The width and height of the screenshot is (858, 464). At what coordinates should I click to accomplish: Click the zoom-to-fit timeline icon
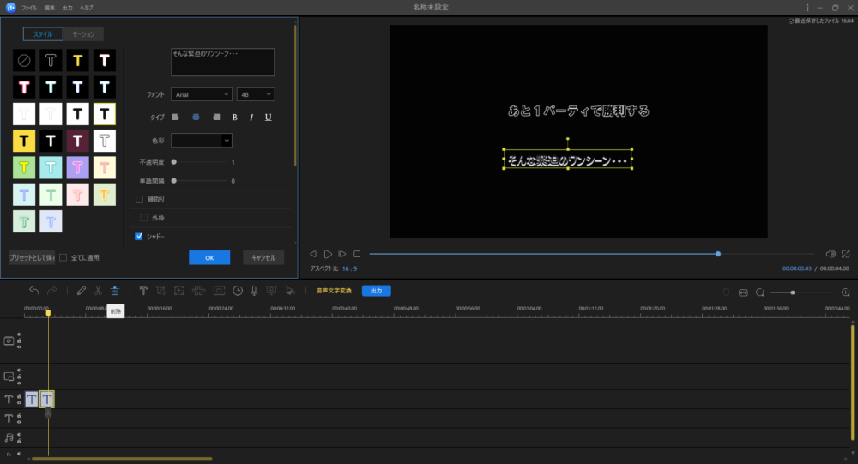tap(743, 292)
